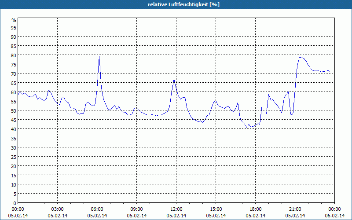Pick the '60' y-axis value label
Viewport: 352px width, 220px height.
(14, 92)
